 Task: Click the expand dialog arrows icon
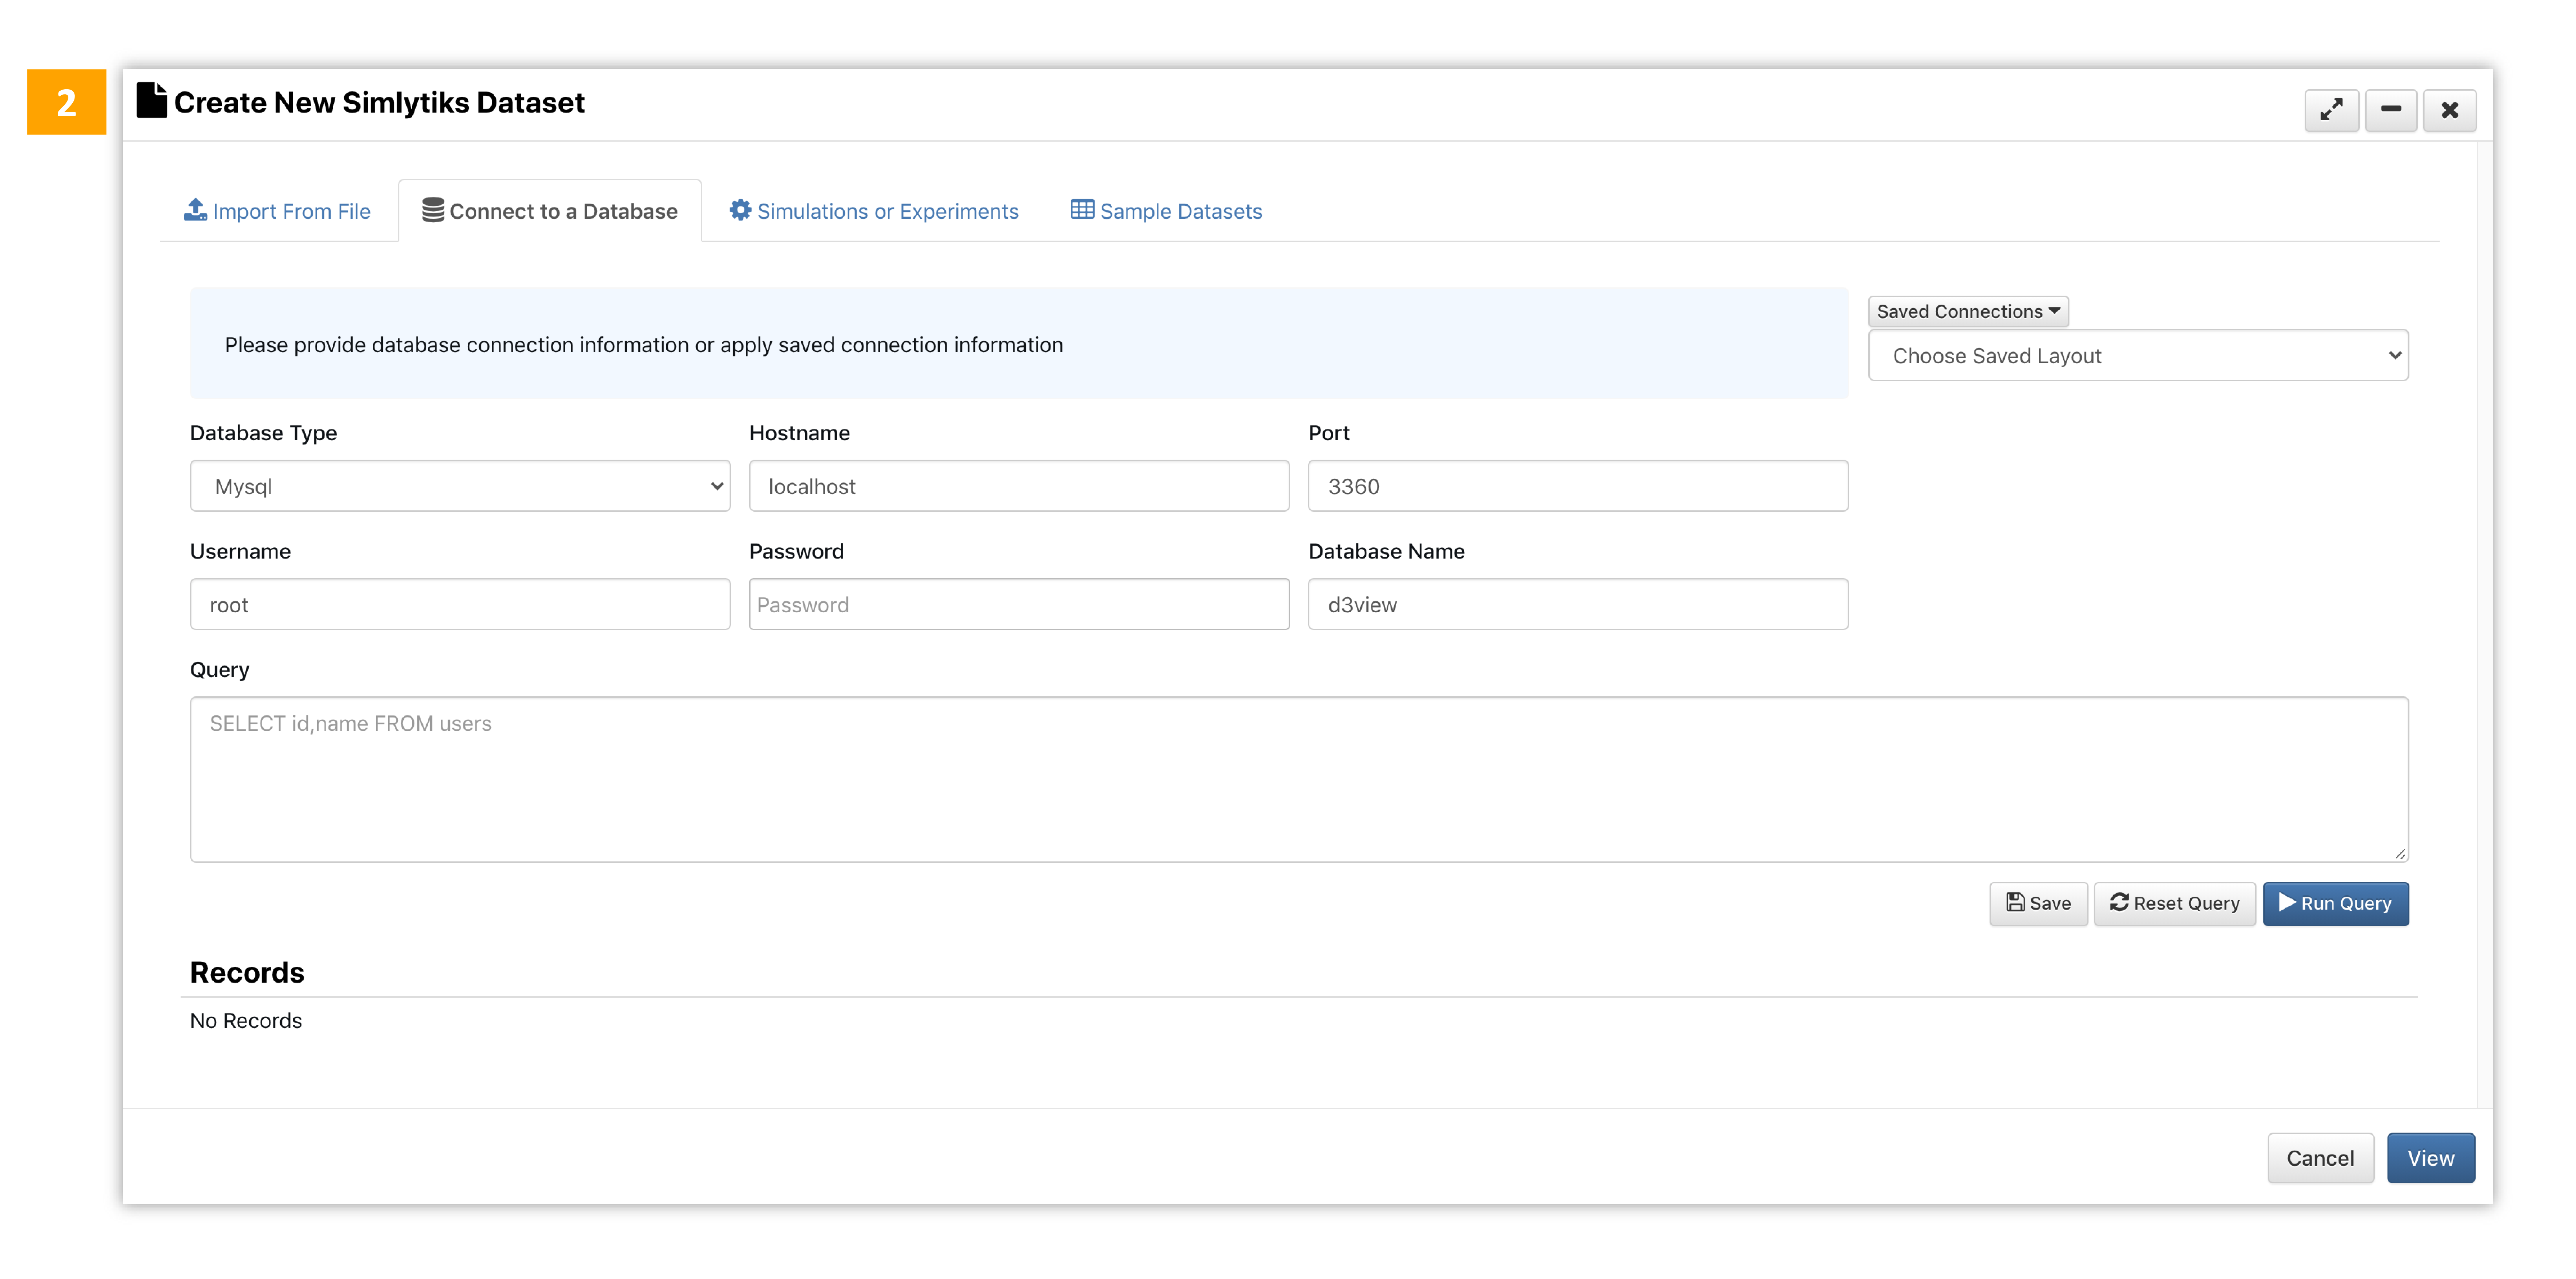pos(2331,110)
